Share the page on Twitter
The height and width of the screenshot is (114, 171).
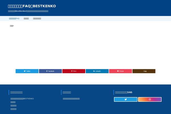pos(27,71)
